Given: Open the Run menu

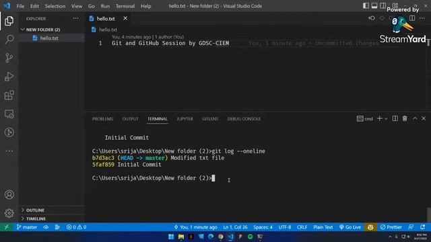Looking at the screenshot, I should 105,6.
